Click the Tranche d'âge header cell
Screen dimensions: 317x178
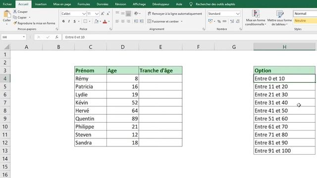point(160,70)
